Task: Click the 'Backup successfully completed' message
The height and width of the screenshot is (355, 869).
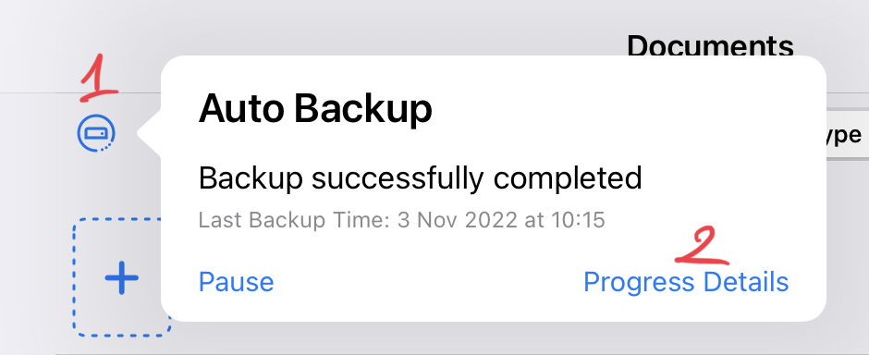Action: pyautogui.click(x=420, y=178)
